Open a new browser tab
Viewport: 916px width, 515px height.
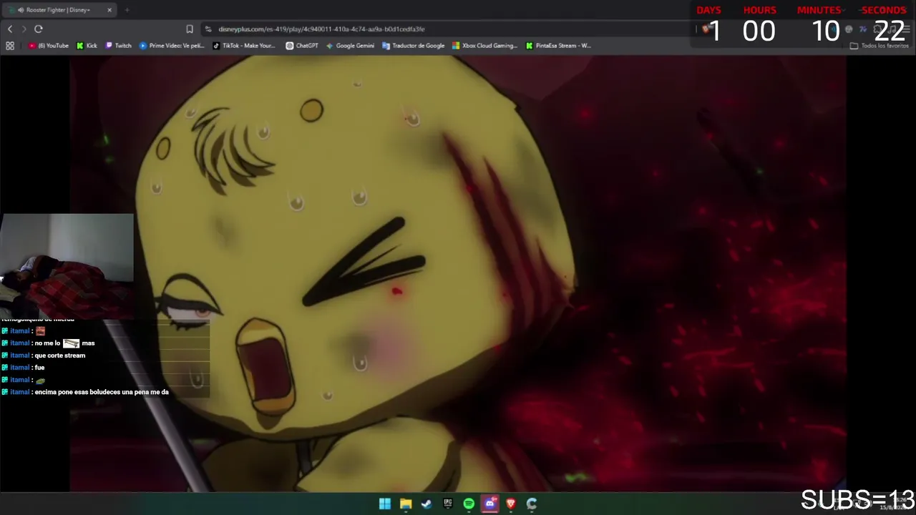(x=127, y=10)
